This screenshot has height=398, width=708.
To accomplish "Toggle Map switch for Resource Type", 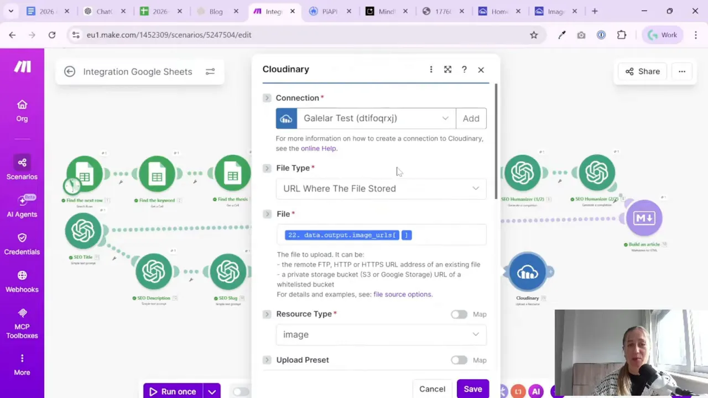I will [x=459, y=314].
